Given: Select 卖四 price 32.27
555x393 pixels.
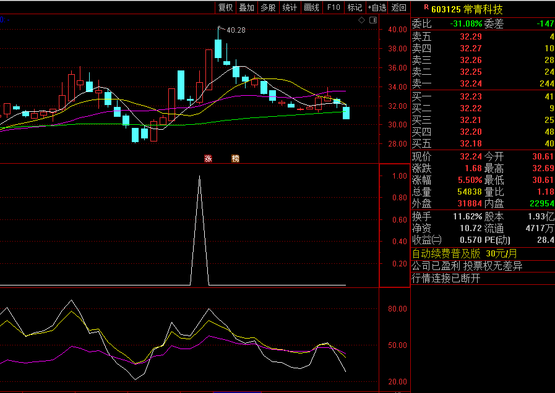Looking at the screenshot, I should 471,48.
